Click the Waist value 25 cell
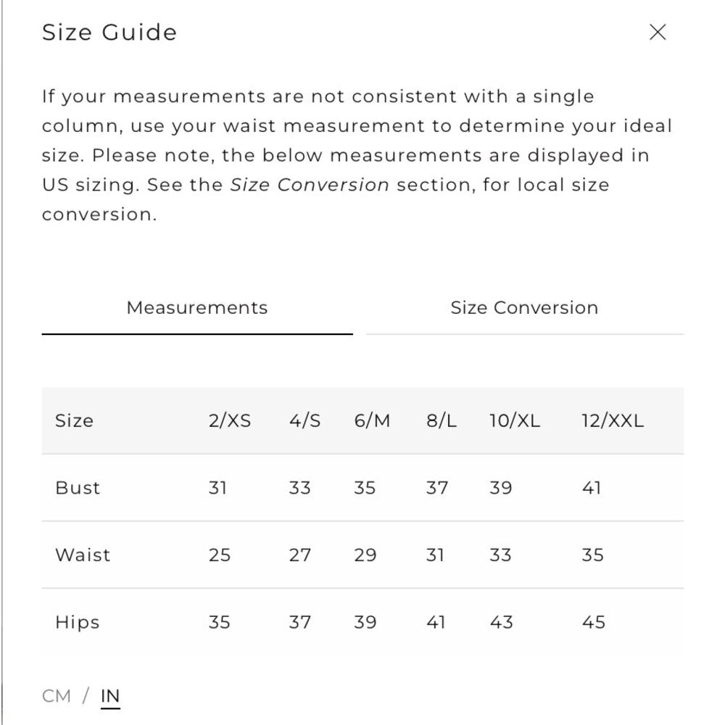 click(x=219, y=555)
